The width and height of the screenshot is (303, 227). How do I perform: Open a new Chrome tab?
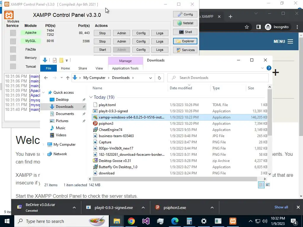(x=230, y=17)
